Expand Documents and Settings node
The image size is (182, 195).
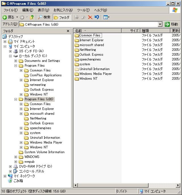pyautogui.click(x=16, y=61)
